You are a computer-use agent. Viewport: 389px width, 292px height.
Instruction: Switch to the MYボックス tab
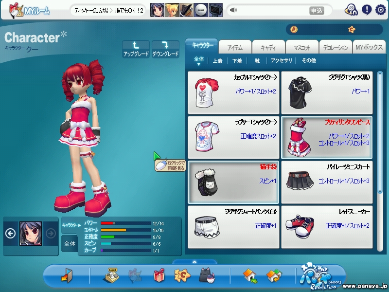click(369, 47)
